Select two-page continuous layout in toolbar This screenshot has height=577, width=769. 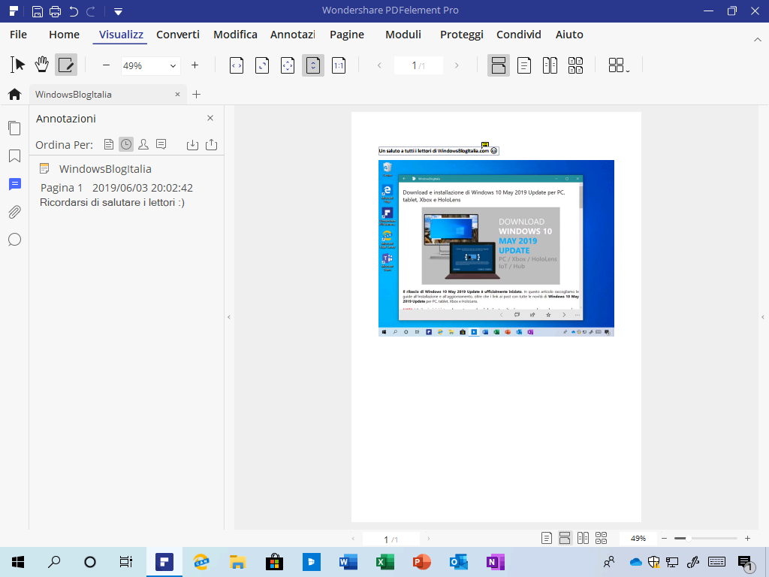pyautogui.click(x=575, y=65)
